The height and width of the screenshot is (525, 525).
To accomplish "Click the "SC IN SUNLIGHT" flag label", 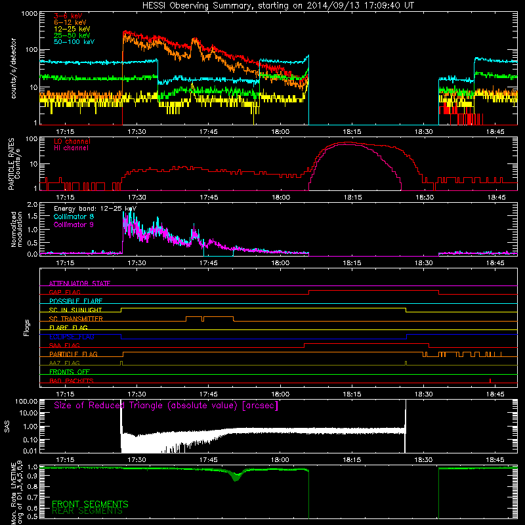I will 75,310.
